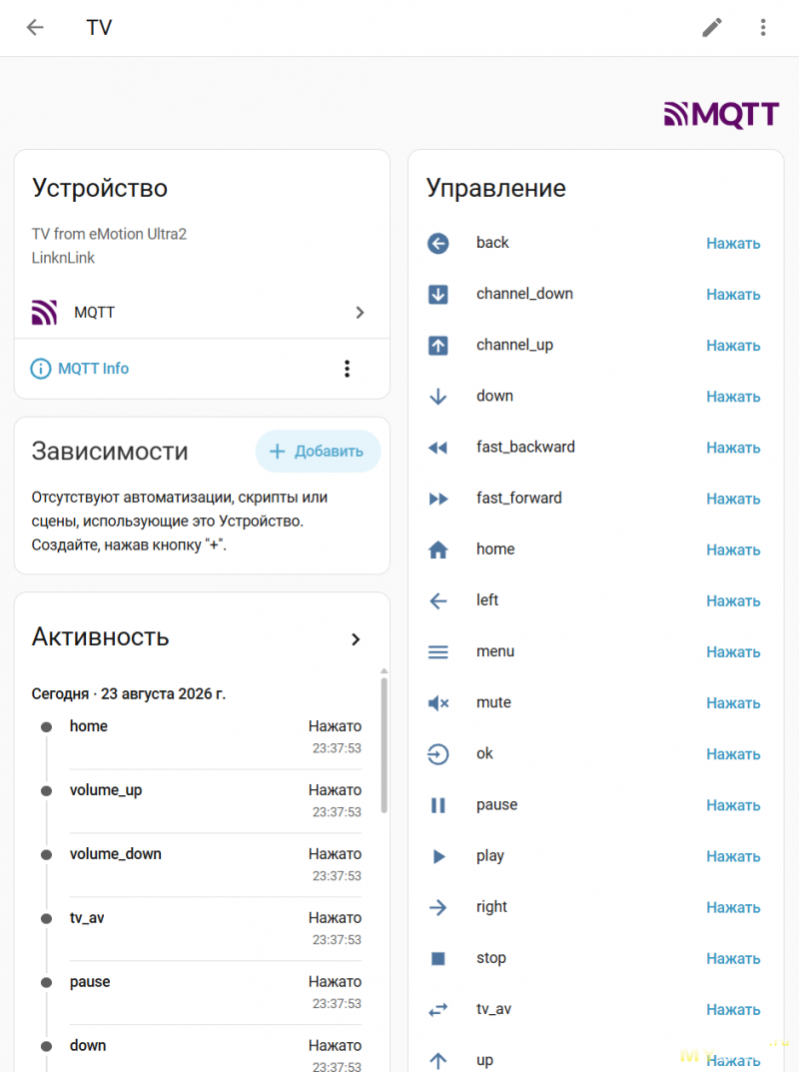Click the left arrow entity icon

(x=438, y=601)
